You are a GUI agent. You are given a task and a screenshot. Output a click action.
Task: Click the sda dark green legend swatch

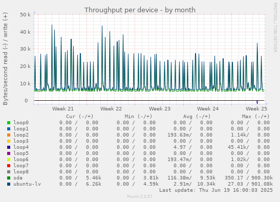click(x=9, y=178)
